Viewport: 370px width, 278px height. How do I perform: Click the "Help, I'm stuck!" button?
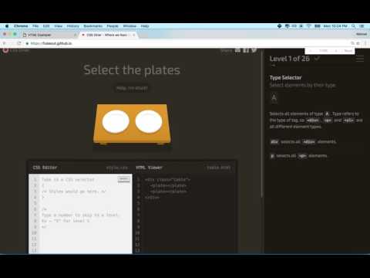point(132,88)
